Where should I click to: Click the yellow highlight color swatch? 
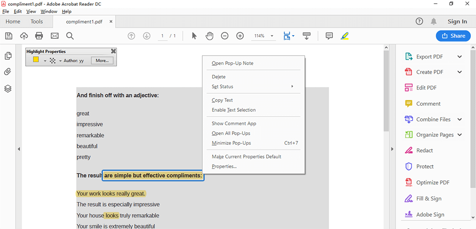pos(36,60)
